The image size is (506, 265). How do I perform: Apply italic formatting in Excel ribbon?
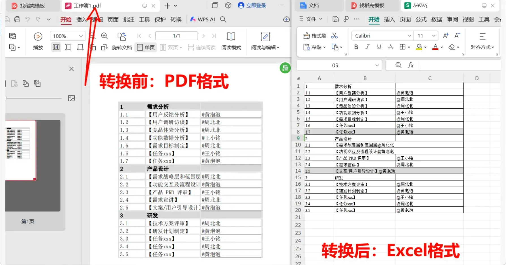point(367,47)
